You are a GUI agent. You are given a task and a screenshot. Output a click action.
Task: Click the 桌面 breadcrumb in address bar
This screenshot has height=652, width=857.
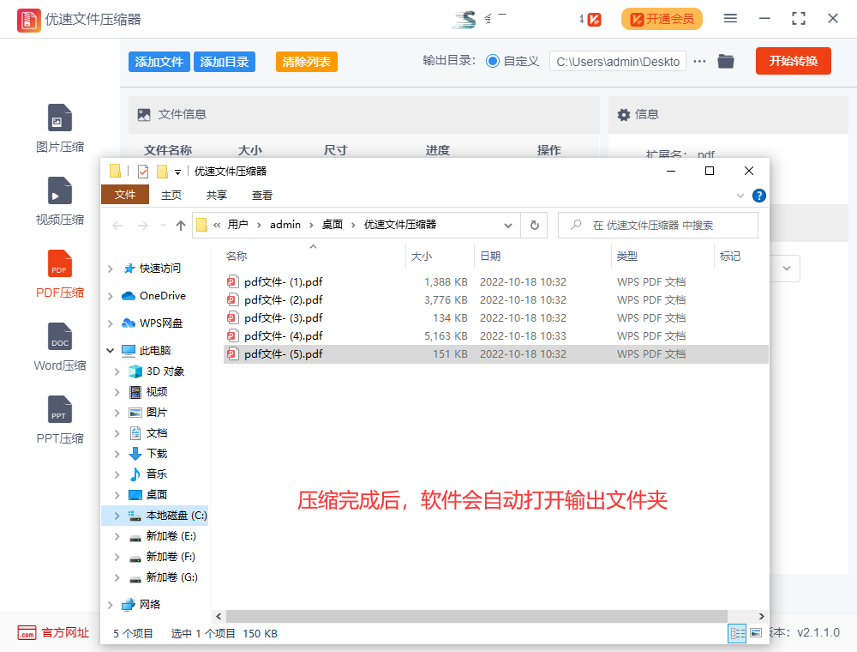click(x=333, y=224)
